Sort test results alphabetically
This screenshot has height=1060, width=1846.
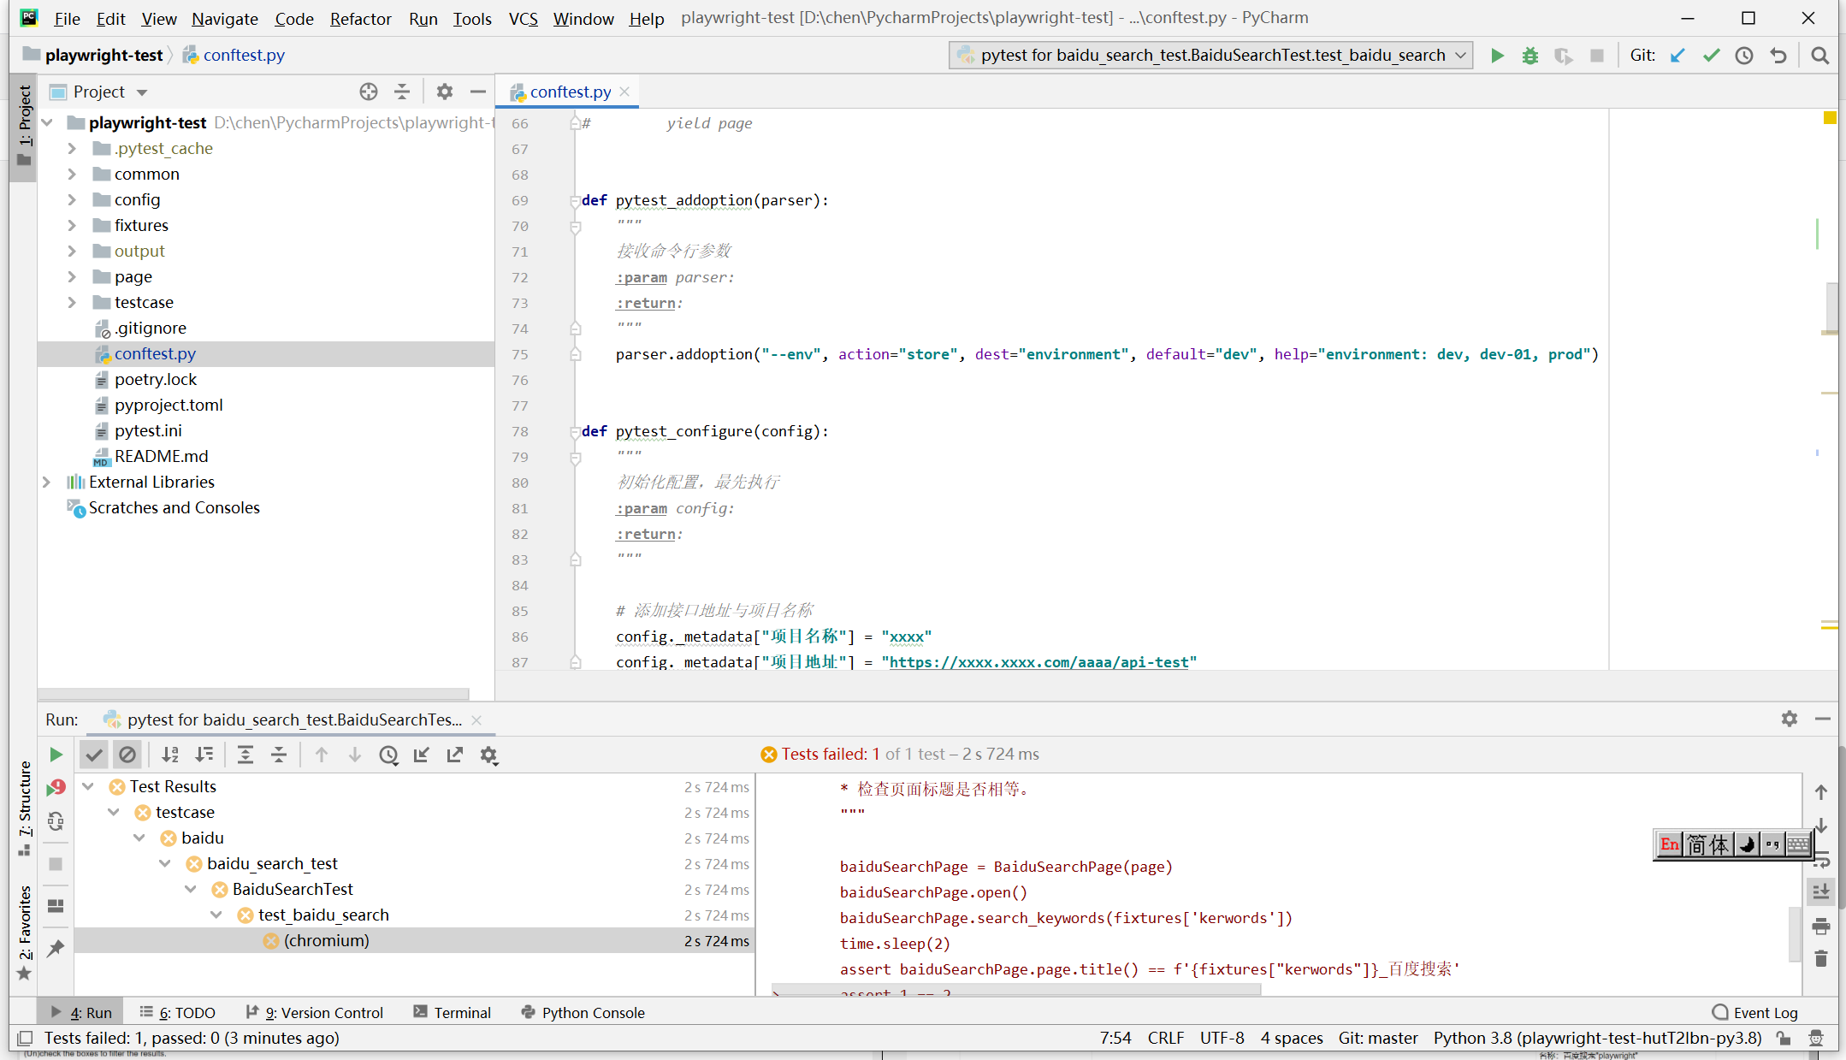[170, 755]
